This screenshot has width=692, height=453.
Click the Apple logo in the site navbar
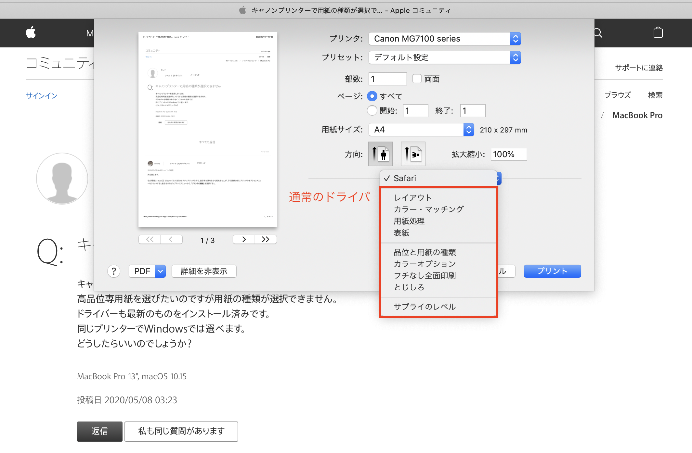click(x=31, y=32)
